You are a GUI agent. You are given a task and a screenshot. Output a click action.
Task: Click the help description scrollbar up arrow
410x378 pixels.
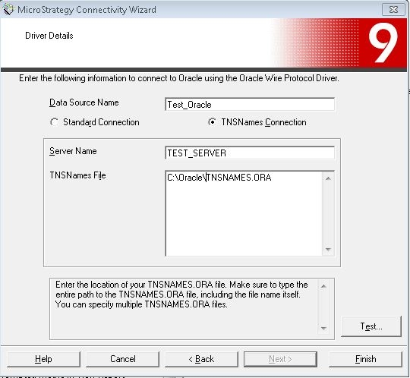click(323, 286)
